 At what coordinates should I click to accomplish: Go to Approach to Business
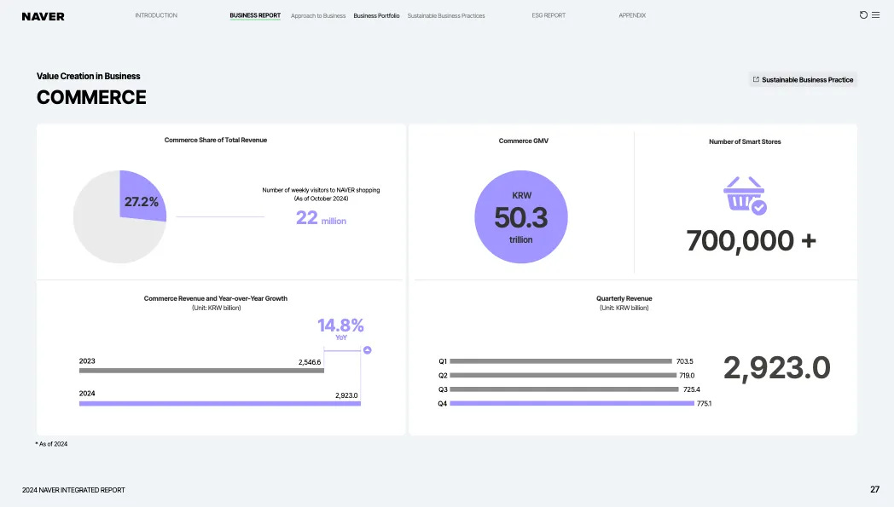[318, 16]
